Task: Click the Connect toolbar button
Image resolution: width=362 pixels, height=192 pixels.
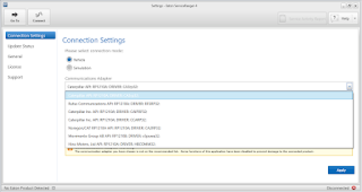Action: tap(39, 17)
